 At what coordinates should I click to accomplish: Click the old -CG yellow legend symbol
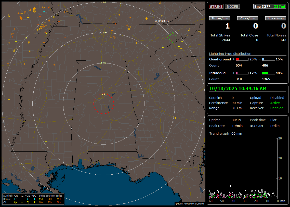(15, 202)
